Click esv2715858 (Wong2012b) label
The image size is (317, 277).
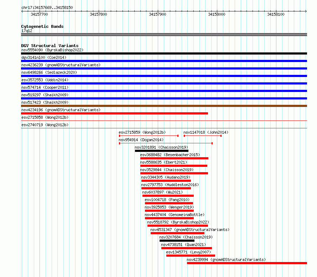pyautogui.click(x=45, y=117)
